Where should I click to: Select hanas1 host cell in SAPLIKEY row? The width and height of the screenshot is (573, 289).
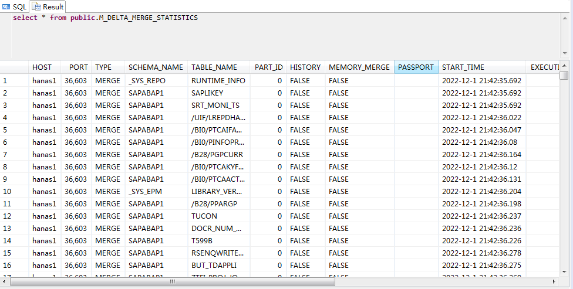(x=45, y=93)
